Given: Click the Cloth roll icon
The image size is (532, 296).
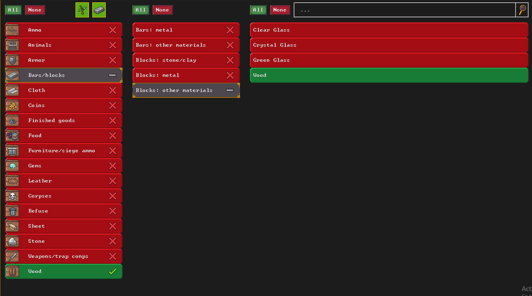Looking at the screenshot, I should point(12,91).
